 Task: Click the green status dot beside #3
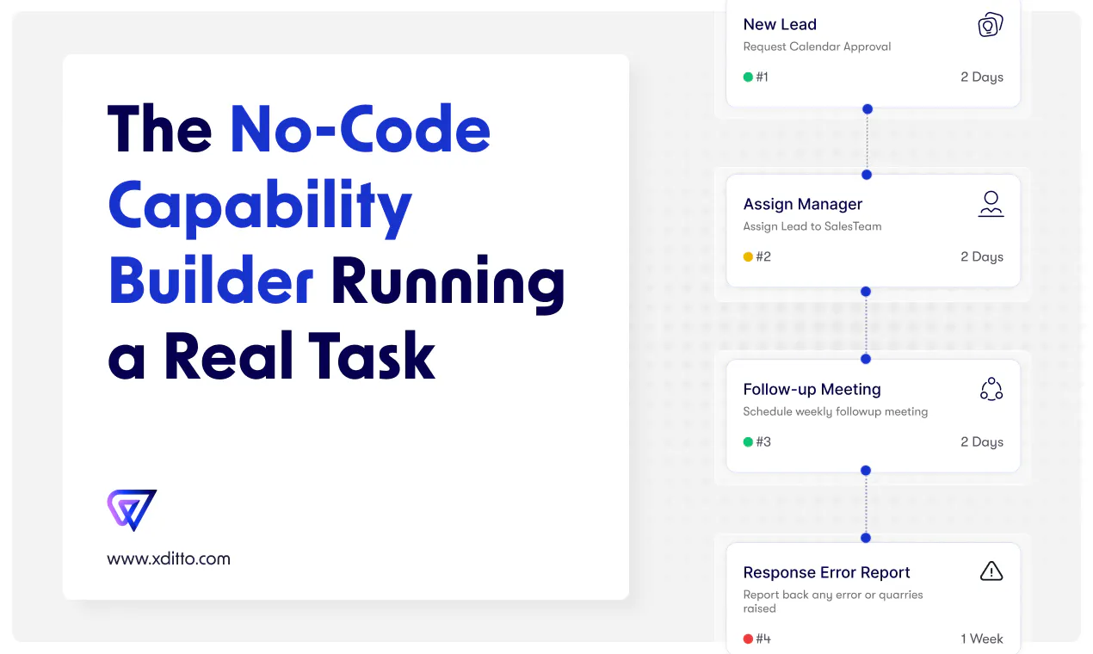pyautogui.click(x=748, y=441)
